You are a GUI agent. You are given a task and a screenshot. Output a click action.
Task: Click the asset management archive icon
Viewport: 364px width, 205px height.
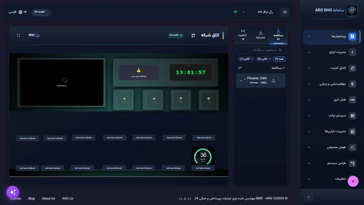tap(352, 131)
